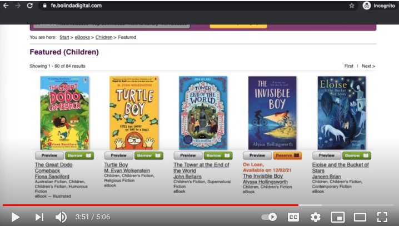This screenshot has width=399, height=226.
Task: Preview The Great Dodo Comeback
Action: pos(49,155)
